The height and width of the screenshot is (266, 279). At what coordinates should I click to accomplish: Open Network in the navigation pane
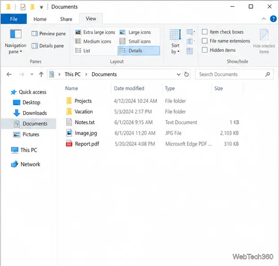click(25, 164)
